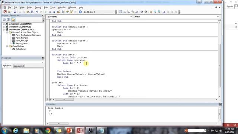This screenshot has width=238, height=134.
Task: Switch to Full Module View button
Action: pyautogui.click(x=51, y=99)
